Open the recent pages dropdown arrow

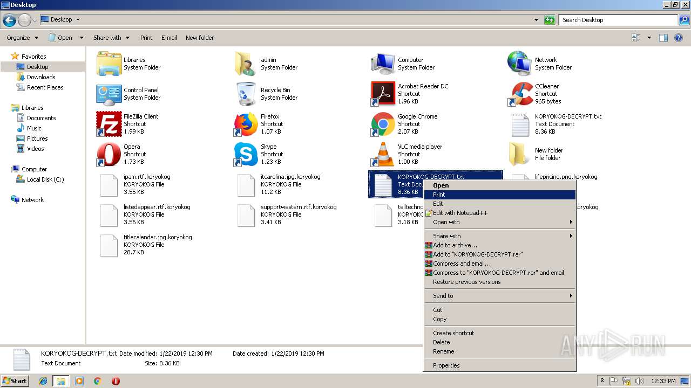[x=35, y=20]
